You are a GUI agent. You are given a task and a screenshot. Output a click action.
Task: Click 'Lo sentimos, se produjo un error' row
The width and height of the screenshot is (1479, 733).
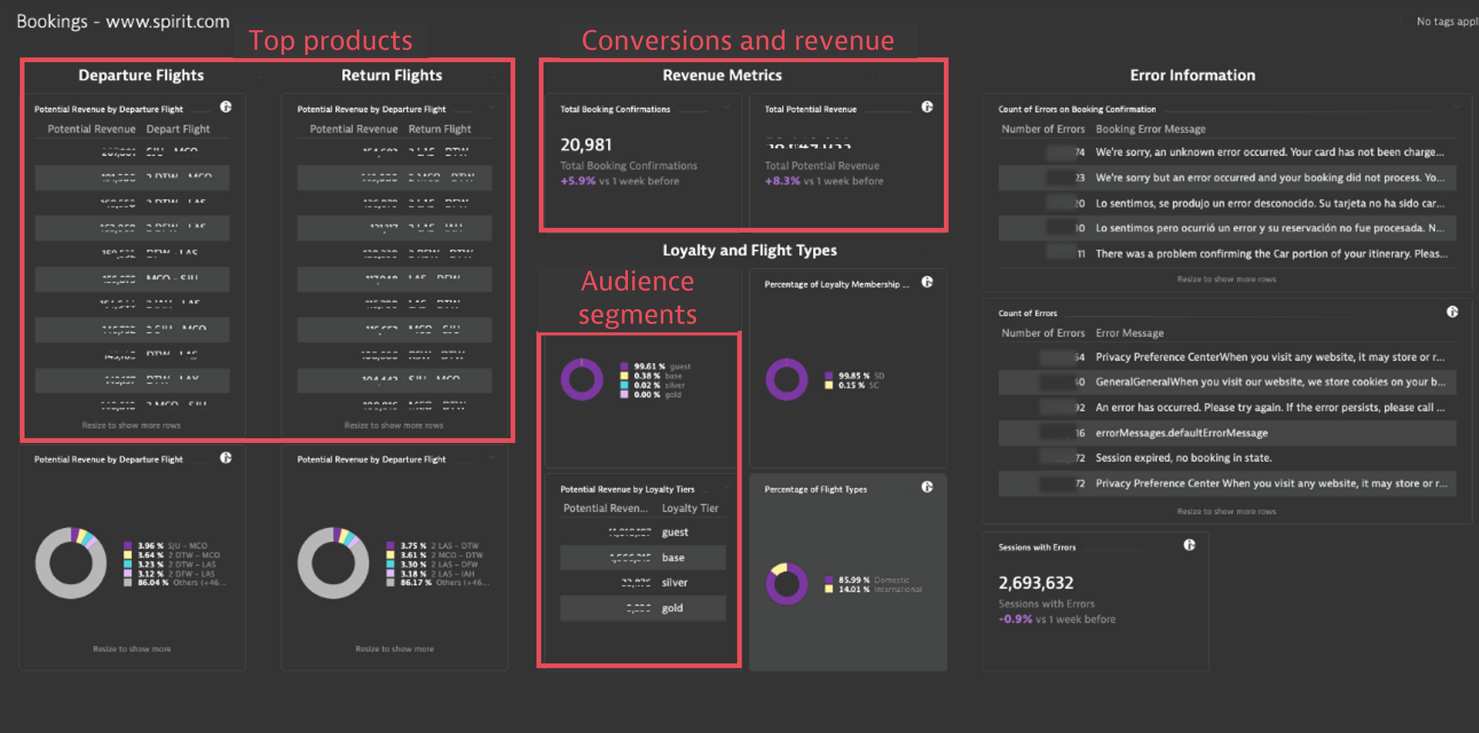(1228, 203)
